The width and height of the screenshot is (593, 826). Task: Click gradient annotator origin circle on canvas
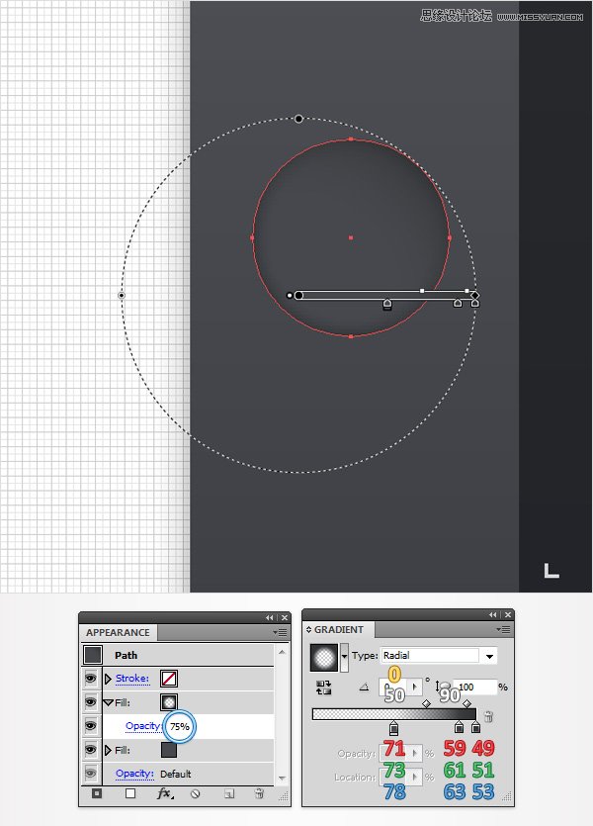point(298,296)
